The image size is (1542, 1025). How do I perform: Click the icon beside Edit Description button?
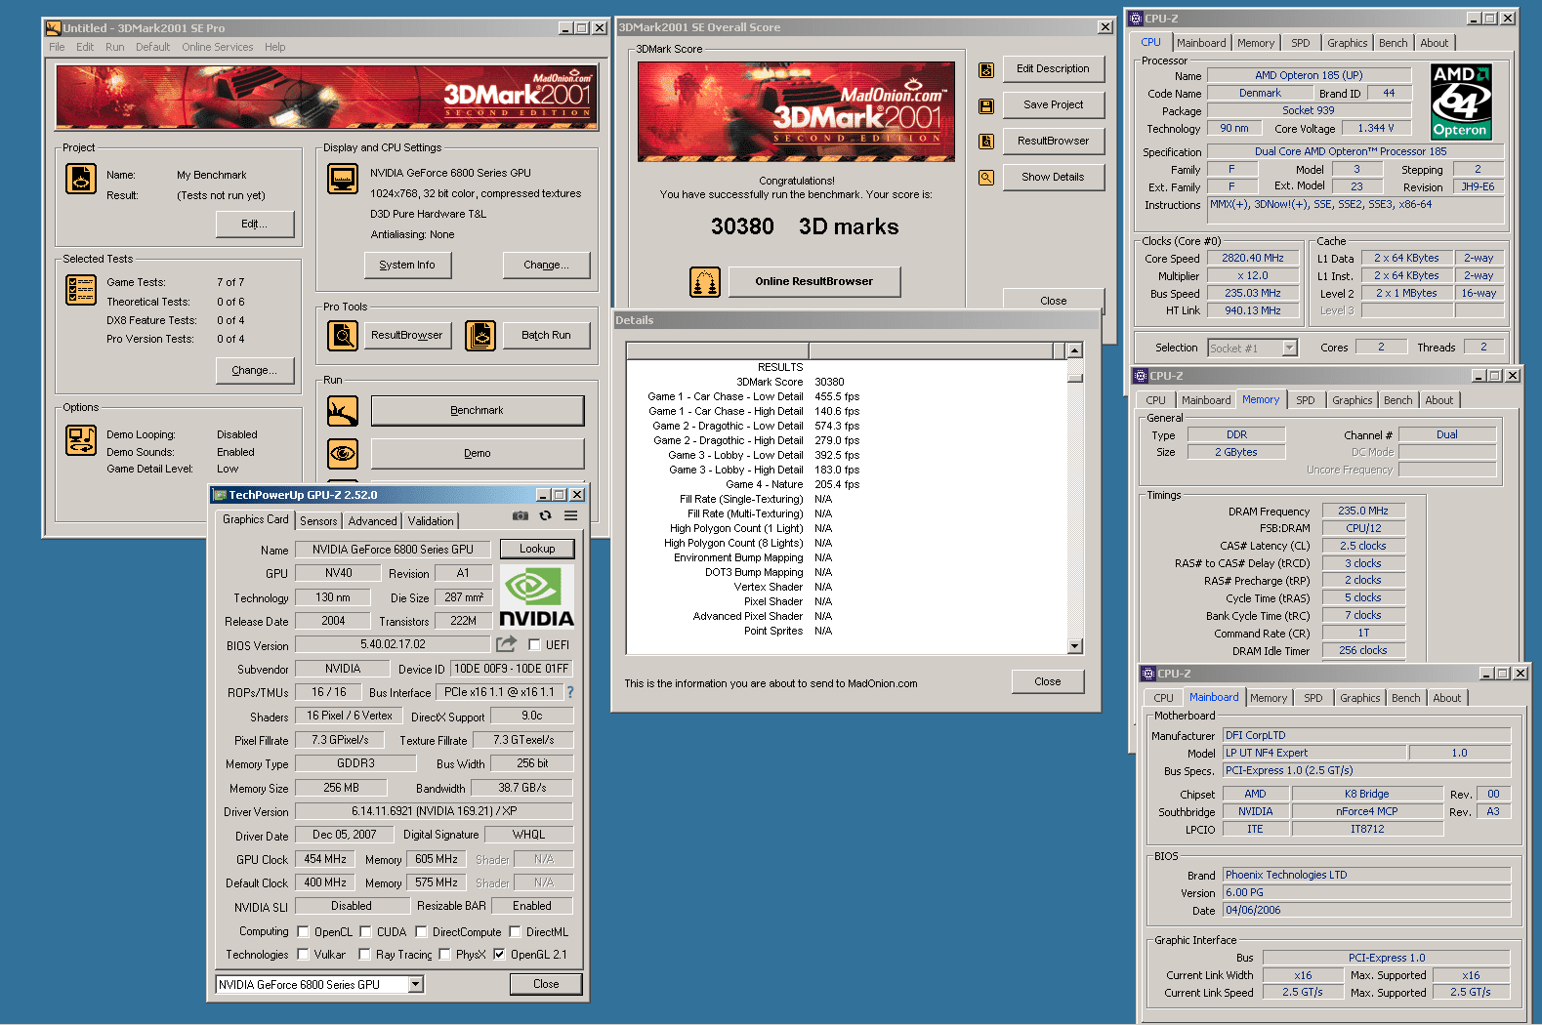click(986, 69)
